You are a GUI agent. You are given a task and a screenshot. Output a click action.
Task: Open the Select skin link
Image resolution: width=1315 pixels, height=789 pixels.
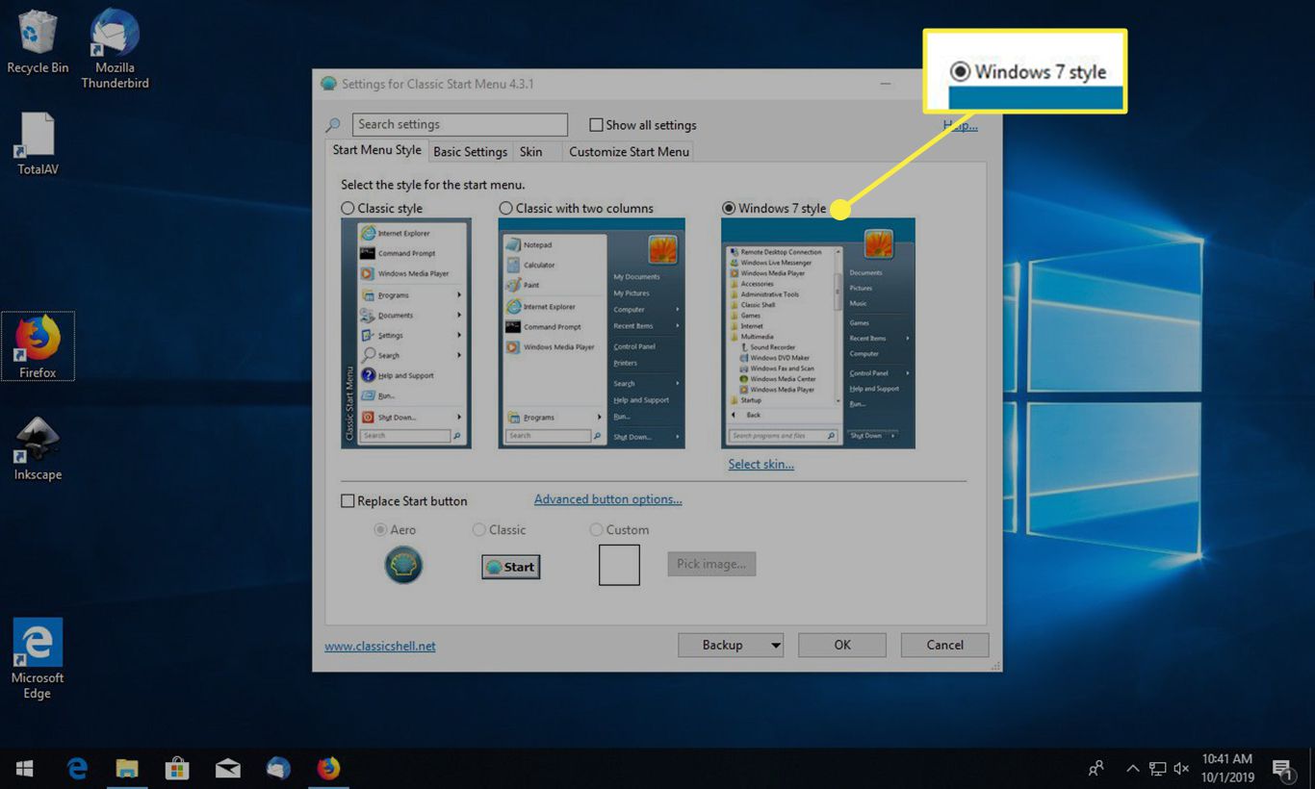761,465
